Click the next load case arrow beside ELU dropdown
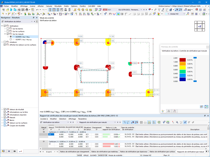The image size is (210, 157). [146, 10]
